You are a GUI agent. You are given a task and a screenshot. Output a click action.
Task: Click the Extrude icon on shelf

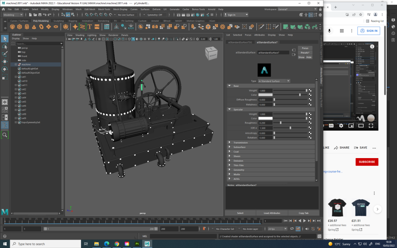click(x=194, y=27)
